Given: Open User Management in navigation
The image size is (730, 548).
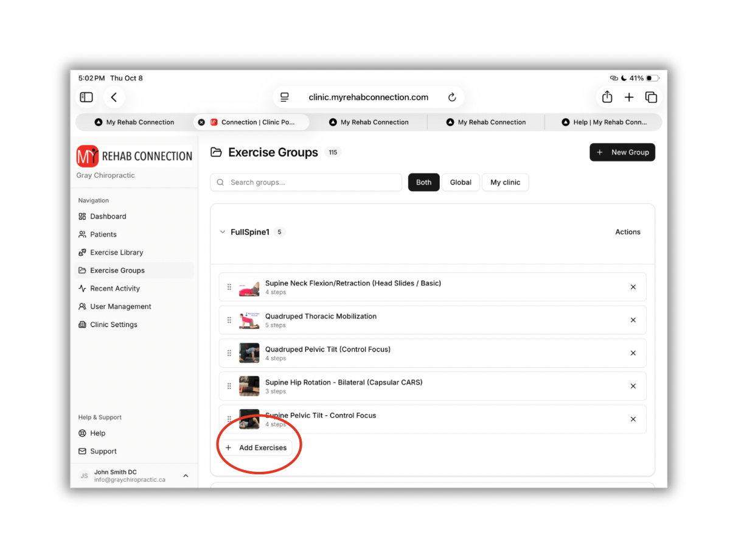Looking at the screenshot, I should 134,306.
